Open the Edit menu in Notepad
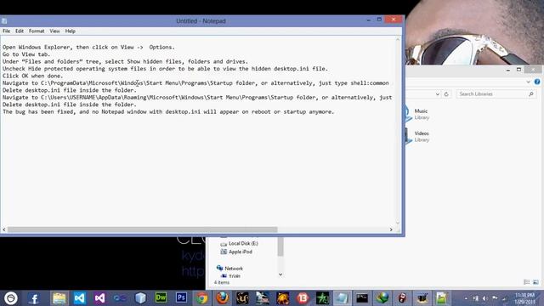The width and height of the screenshot is (544, 306). [x=20, y=31]
